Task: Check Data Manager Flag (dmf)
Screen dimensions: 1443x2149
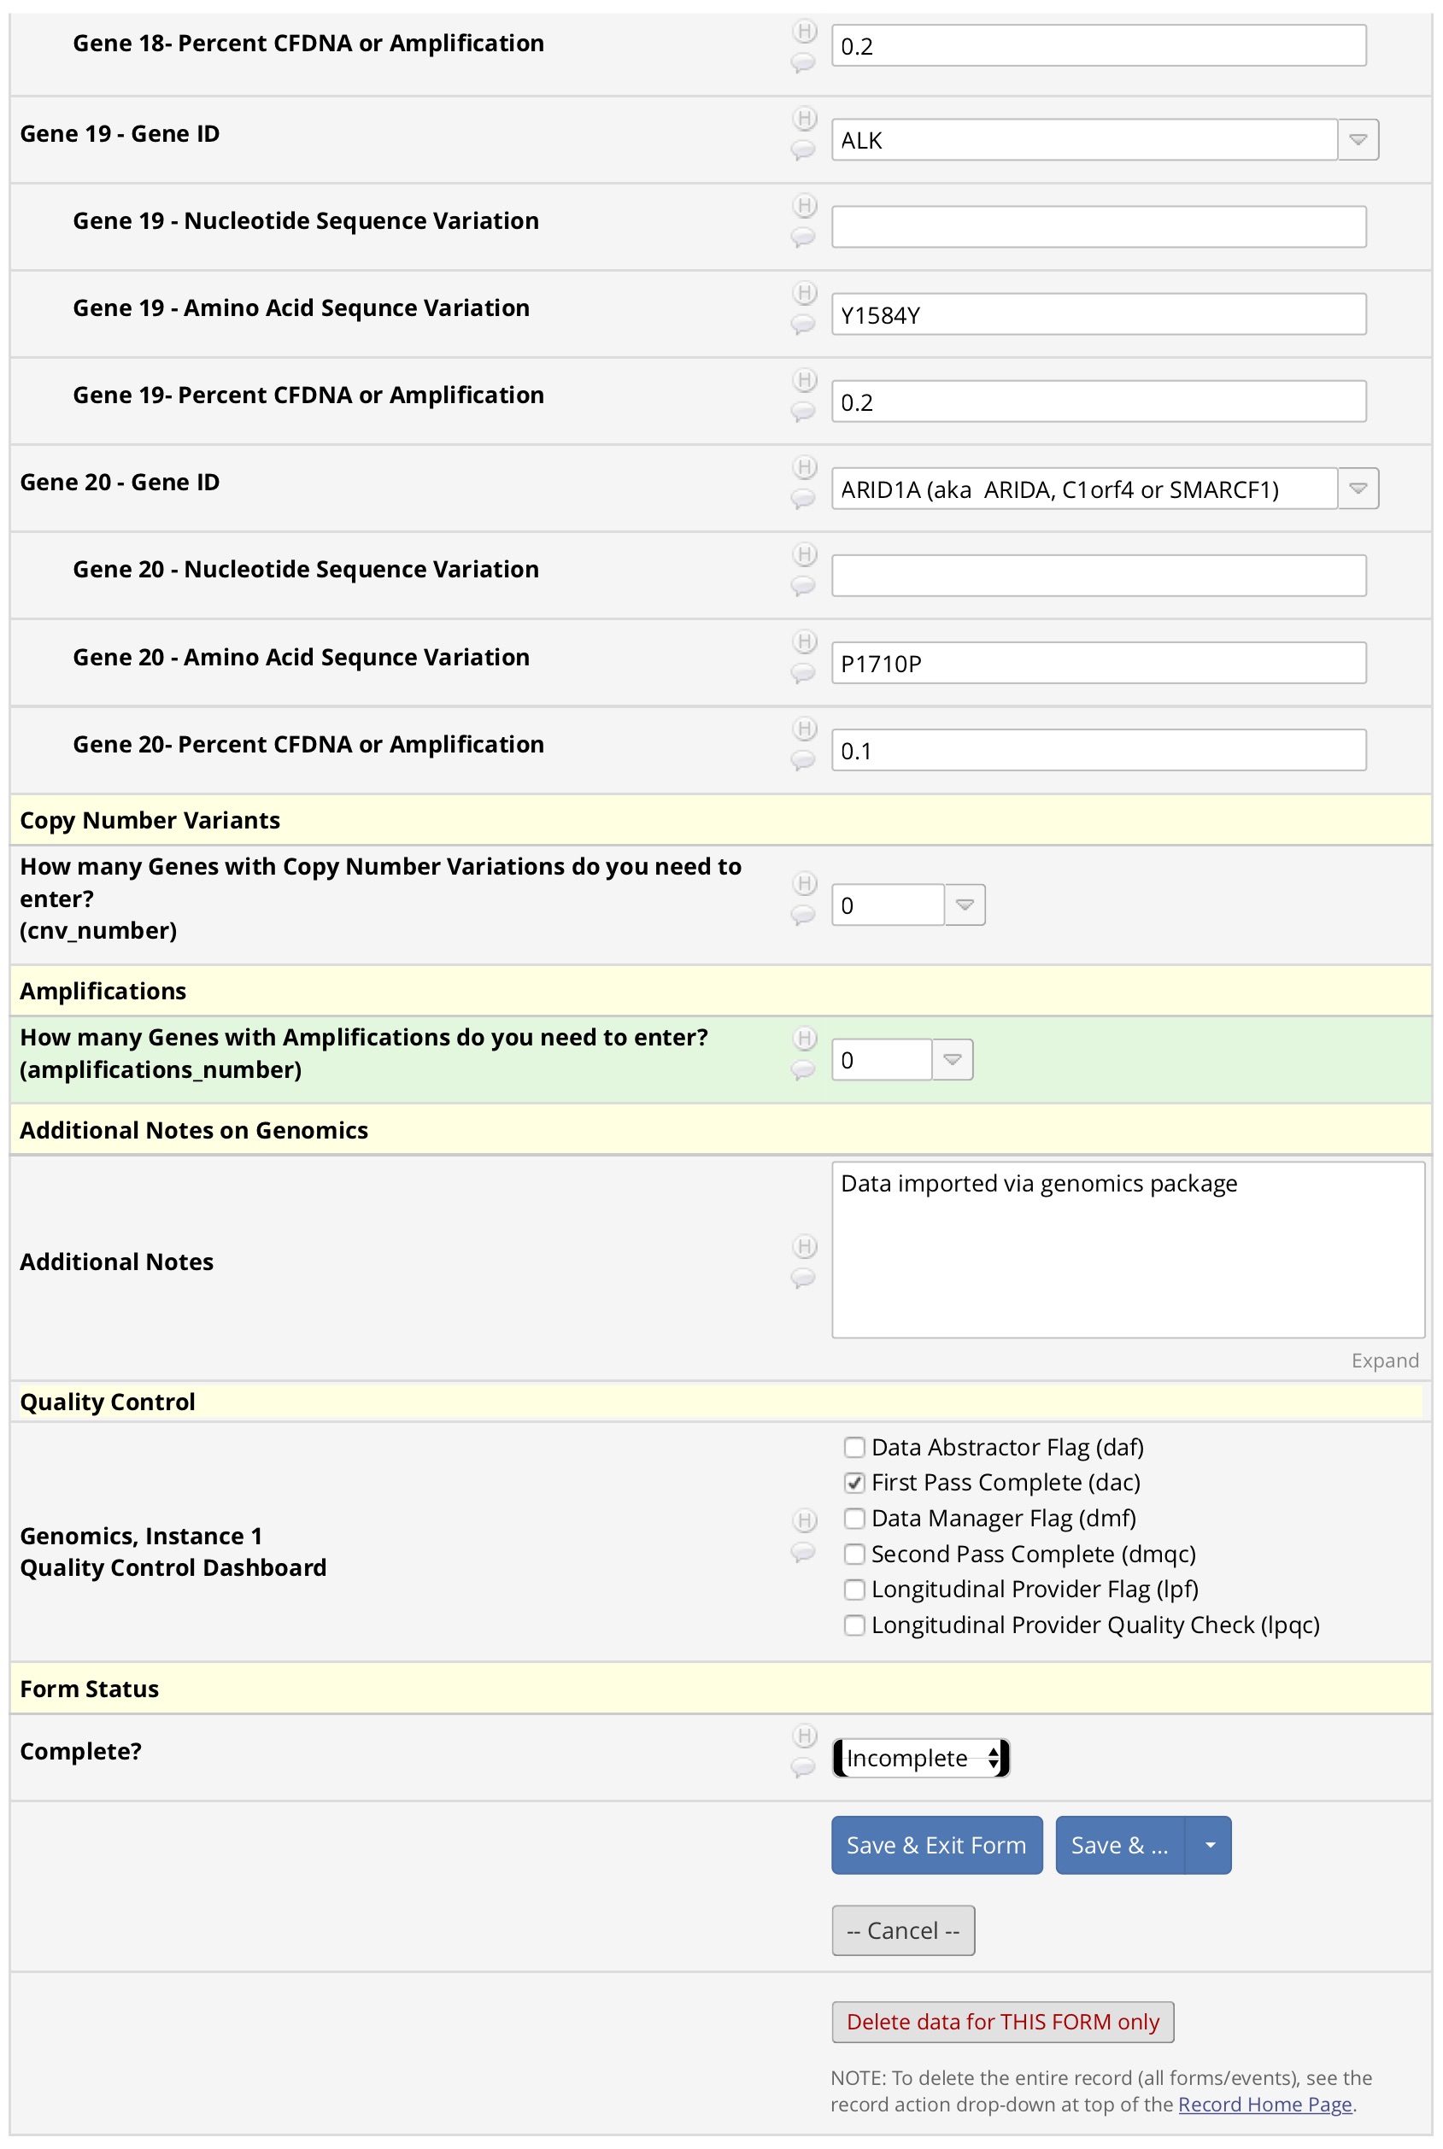Action: [x=854, y=1518]
